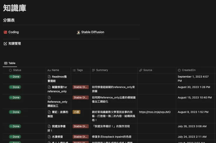This screenshot has width=216, height=143.
Task: Click the Aa icon in Name header
Action: coord(49,70)
